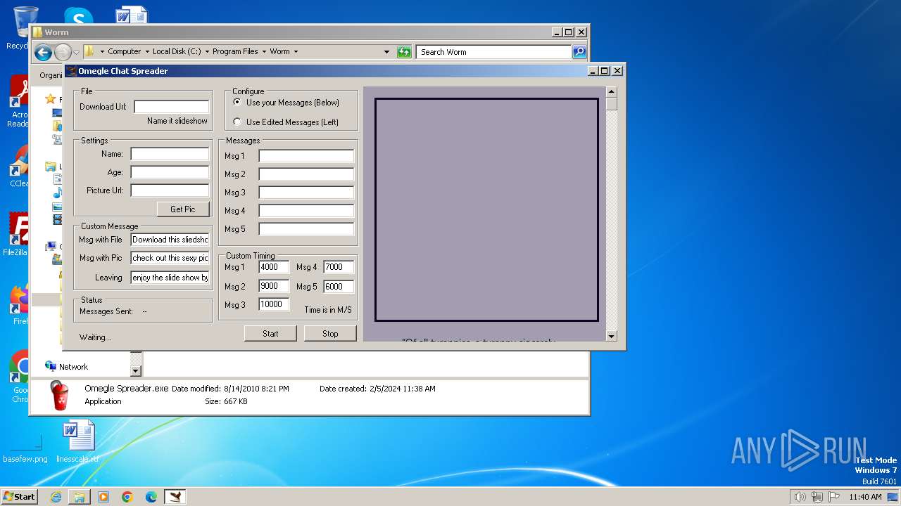Image resolution: width=901 pixels, height=506 pixels.
Task: Click the Windows Start button
Action: (x=20, y=496)
